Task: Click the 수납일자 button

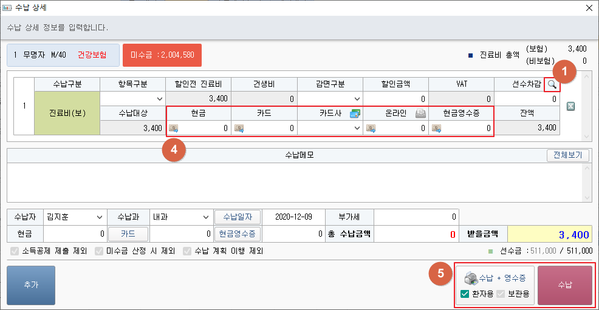Action: pos(237,217)
